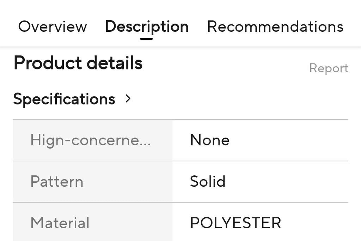Click the Product details heading
The width and height of the screenshot is (361, 241).
point(78,63)
